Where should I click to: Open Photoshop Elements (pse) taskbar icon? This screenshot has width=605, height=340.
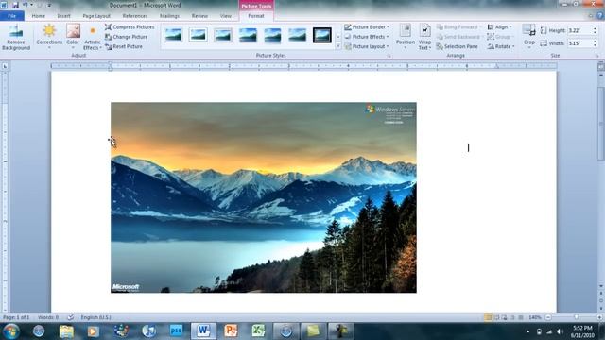click(176, 331)
